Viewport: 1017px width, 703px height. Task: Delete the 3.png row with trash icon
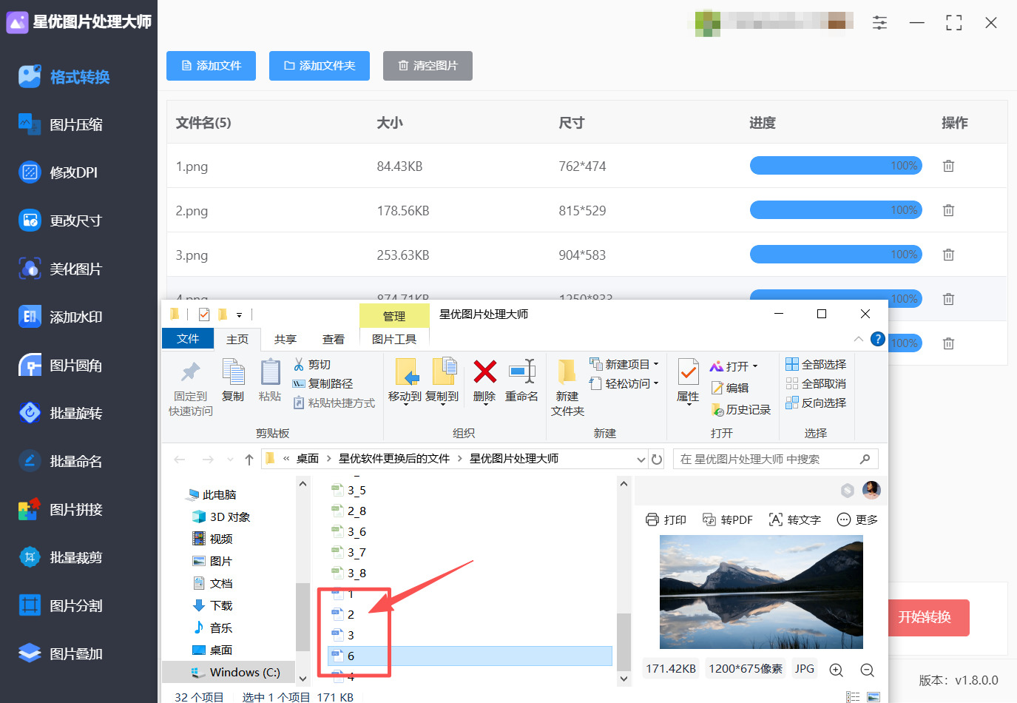tap(948, 255)
